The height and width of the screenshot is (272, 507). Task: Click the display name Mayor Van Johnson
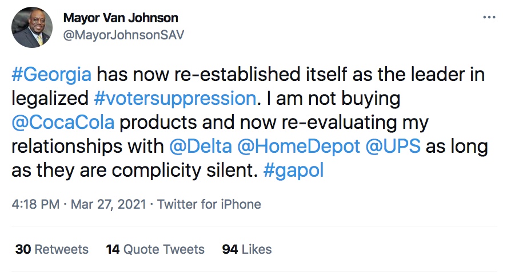tap(121, 18)
